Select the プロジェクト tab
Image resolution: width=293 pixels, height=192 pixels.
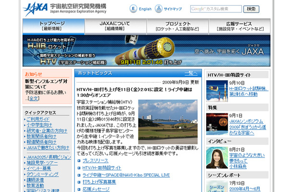(x=178, y=26)
